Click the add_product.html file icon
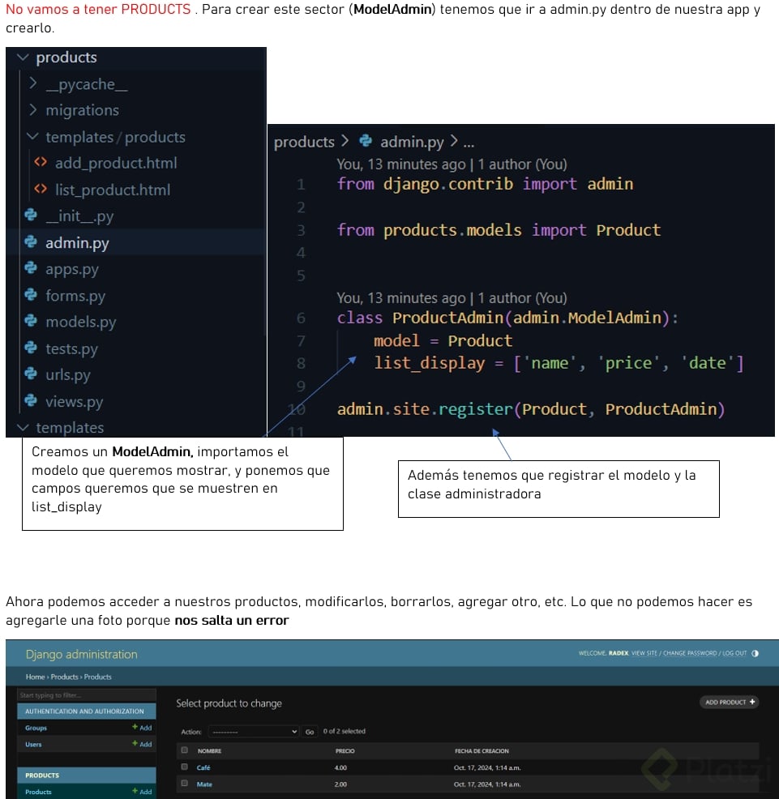779x799 pixels. [x=41, y=163]
